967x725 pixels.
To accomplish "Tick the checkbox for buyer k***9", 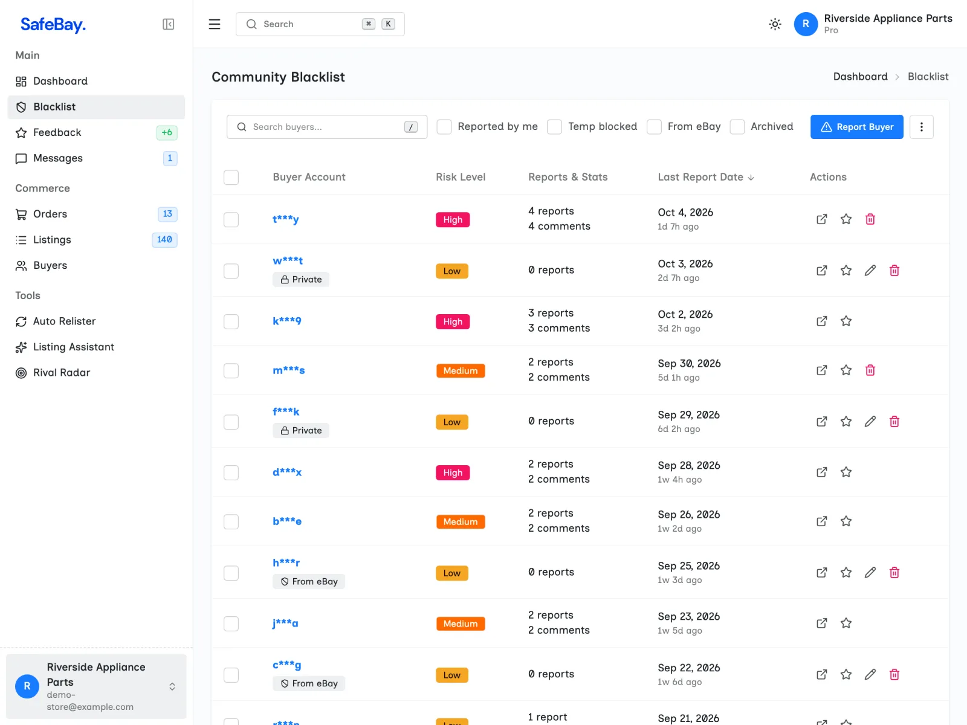I will (x=231, y=321).
